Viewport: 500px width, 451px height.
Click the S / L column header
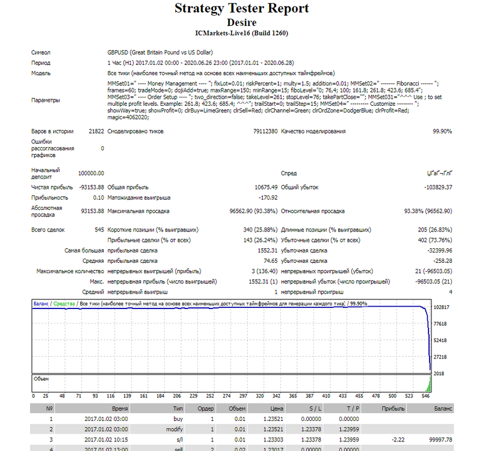point(304,408)
